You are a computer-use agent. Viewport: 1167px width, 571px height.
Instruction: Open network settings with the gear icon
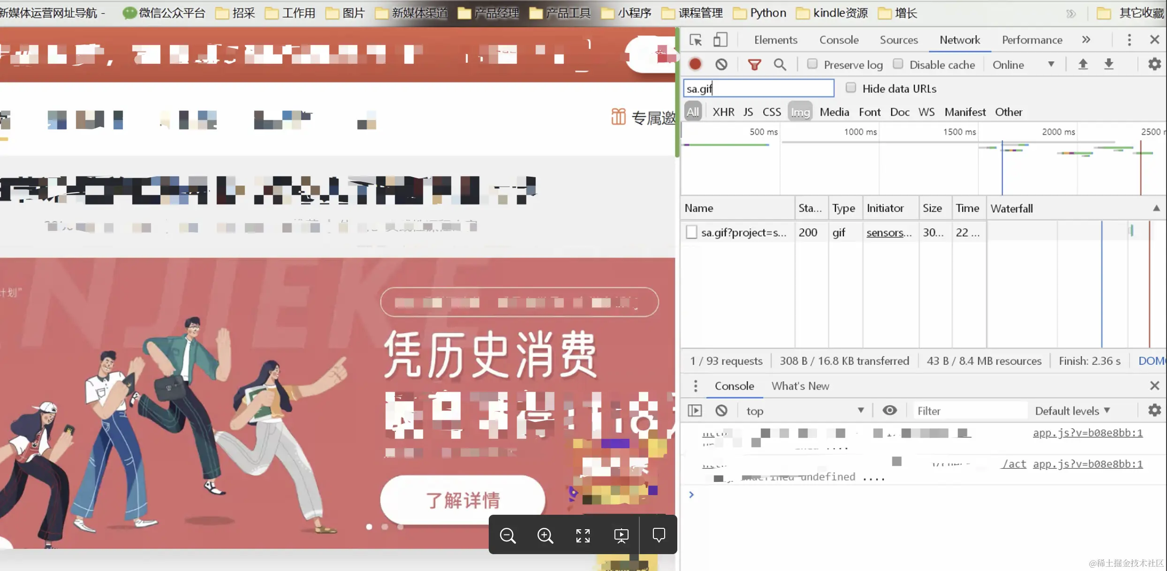pyautogui.click(x=1154, y=64)
